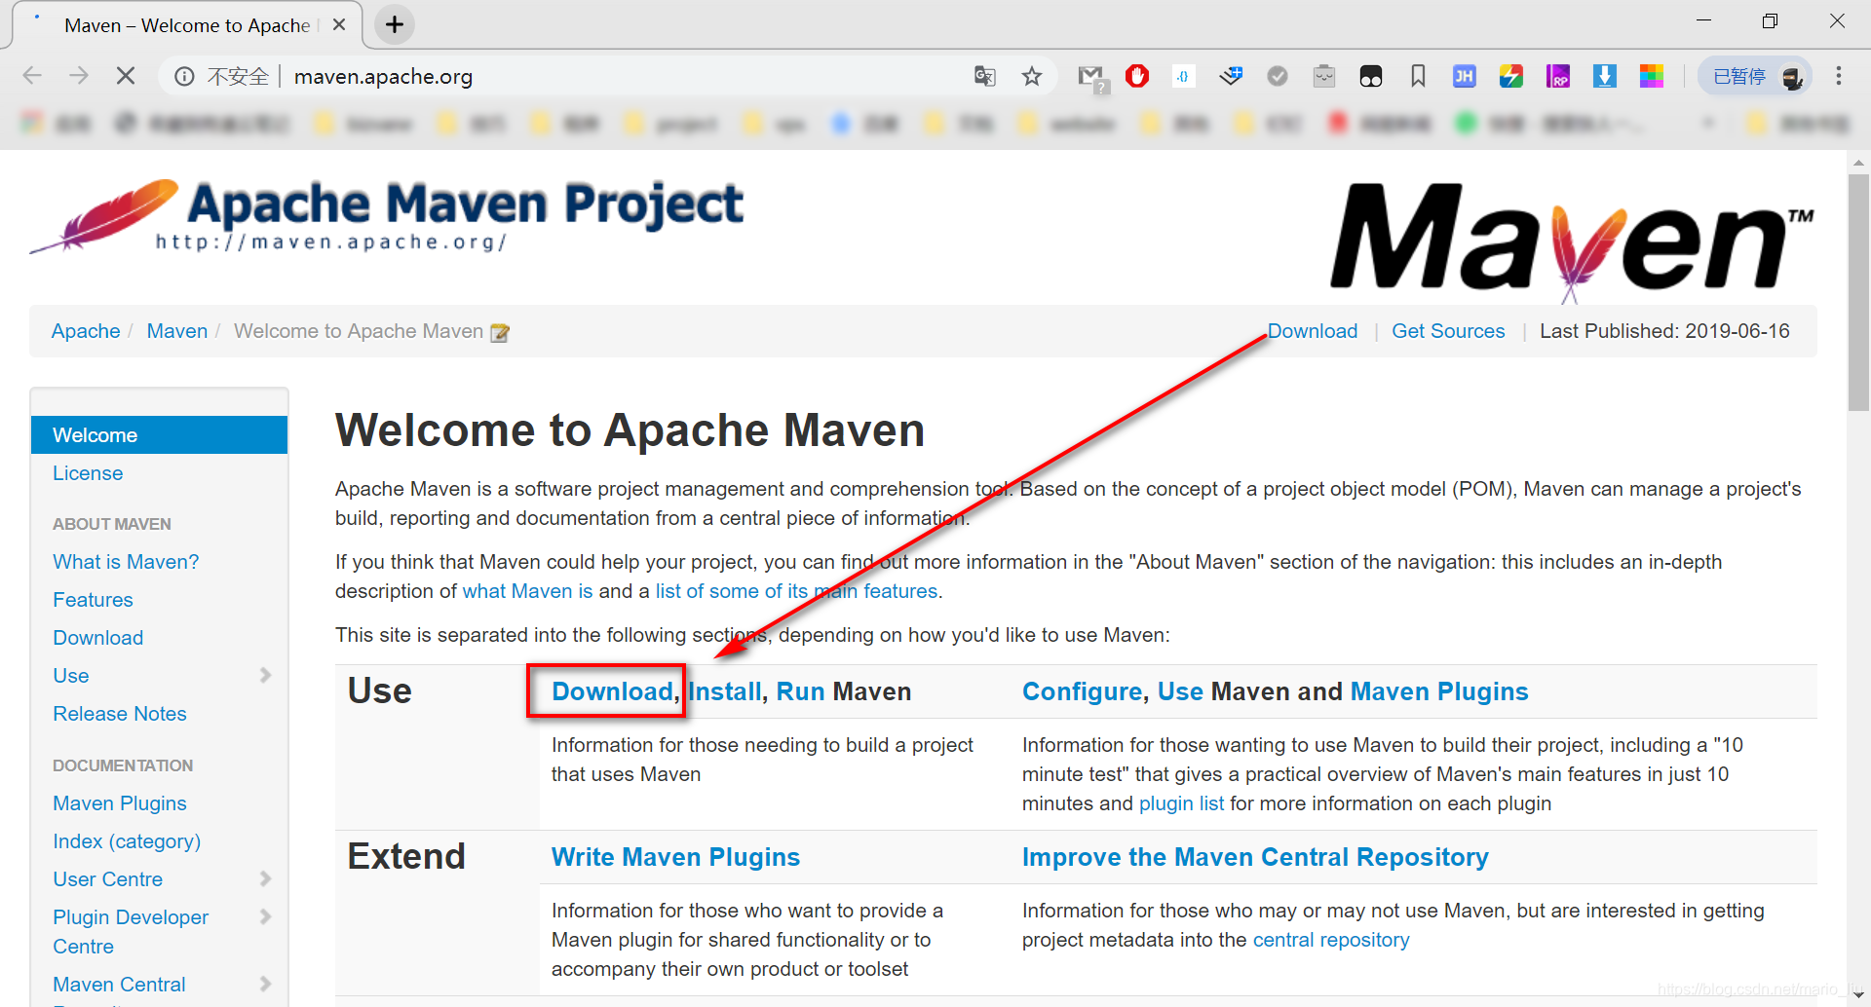Click the curly braces JSON extension icon

[x=1183, y=76]
